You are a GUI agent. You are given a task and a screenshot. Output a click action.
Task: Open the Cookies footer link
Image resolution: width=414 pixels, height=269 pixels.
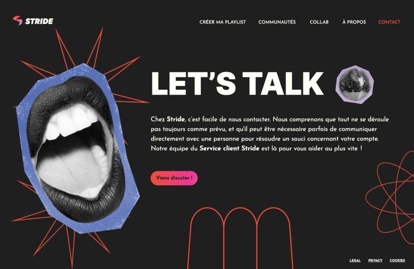(397, 261)
